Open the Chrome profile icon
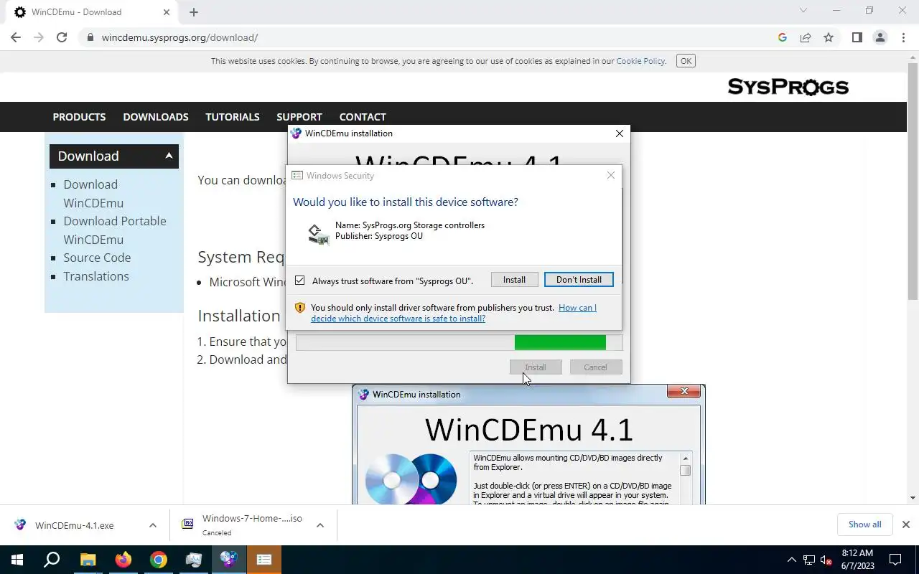 coord(880,37)
